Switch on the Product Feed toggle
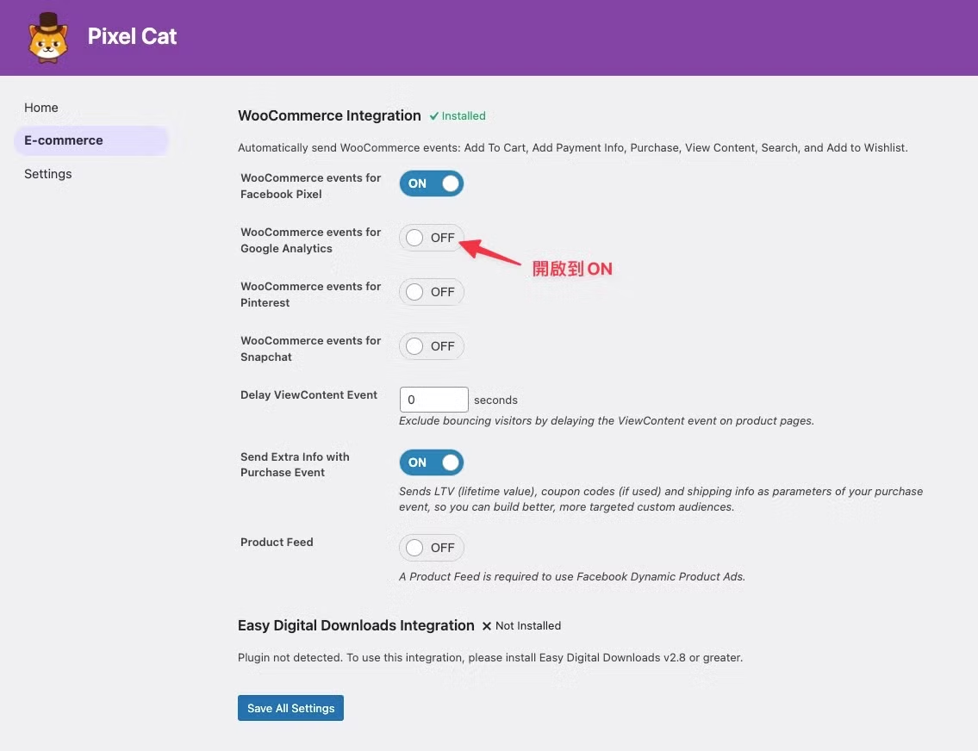978x751 pixels. point(432,547)
